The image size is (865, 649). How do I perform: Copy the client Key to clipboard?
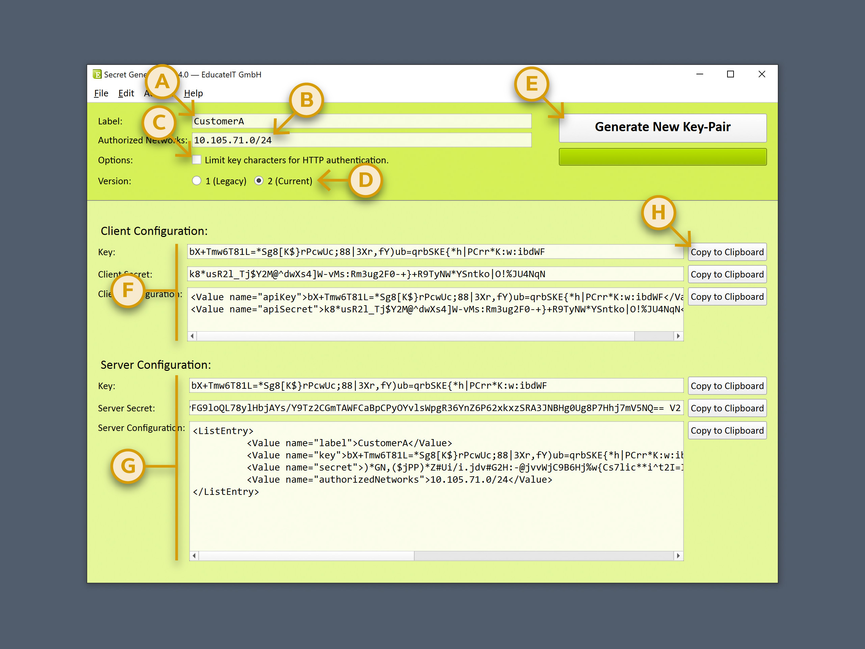point(727,252)
